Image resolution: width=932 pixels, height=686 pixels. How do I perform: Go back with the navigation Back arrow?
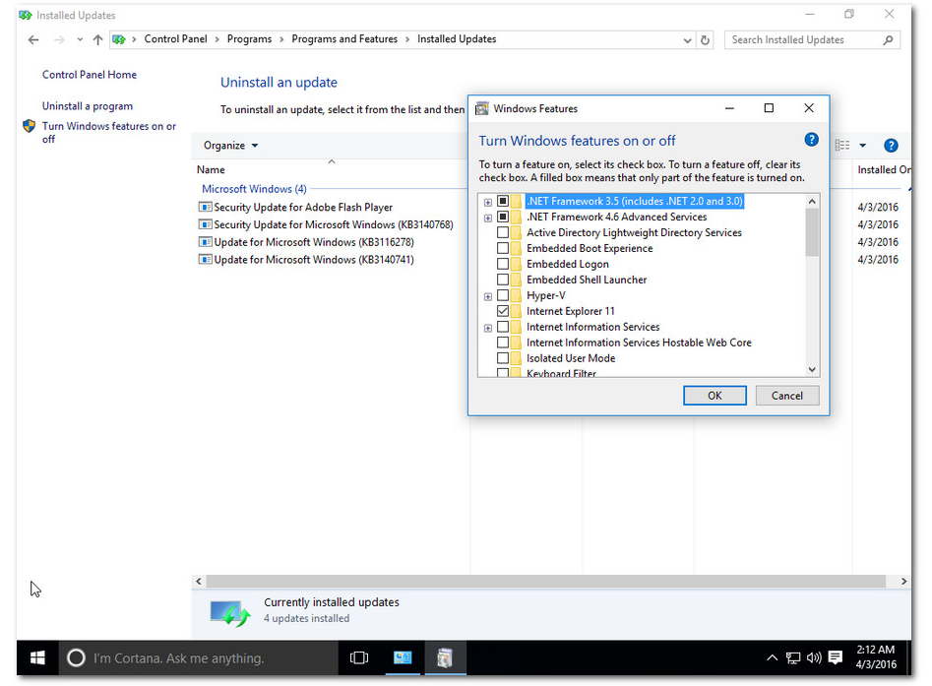point(33,39)
